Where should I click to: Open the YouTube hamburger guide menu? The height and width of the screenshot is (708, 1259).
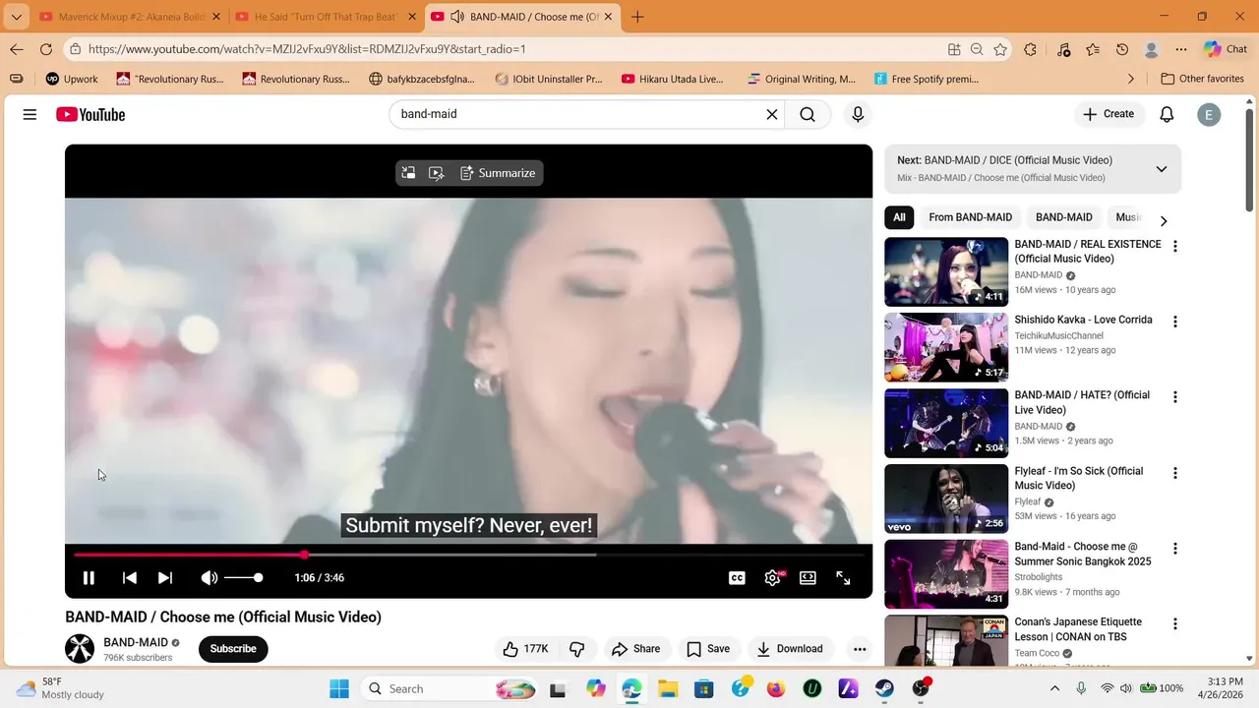[x=30, y=114]
